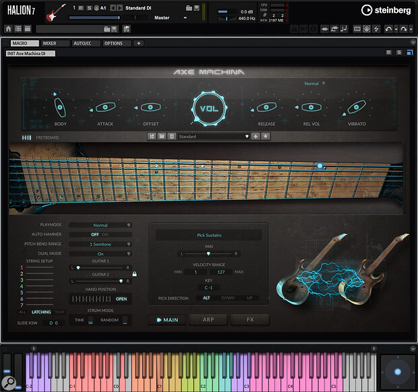Solo slot 1 with the S button
The image size is (418, 392).
[89, 8]
